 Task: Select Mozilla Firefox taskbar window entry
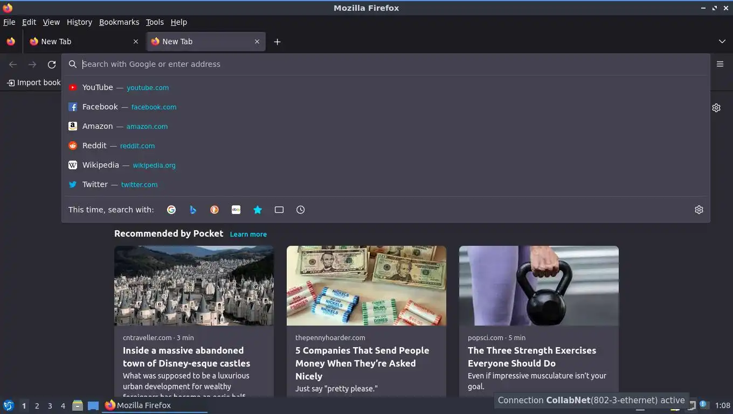pyautogui.click(x=155, y=405)
